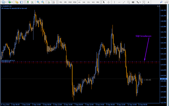Zoom out of the chart
Viewport: 169px width, 106px height.
pos(43,2)
